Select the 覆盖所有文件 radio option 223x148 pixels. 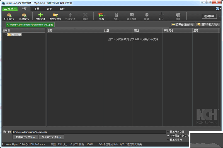pyautogui.click(x=168, y=132)
